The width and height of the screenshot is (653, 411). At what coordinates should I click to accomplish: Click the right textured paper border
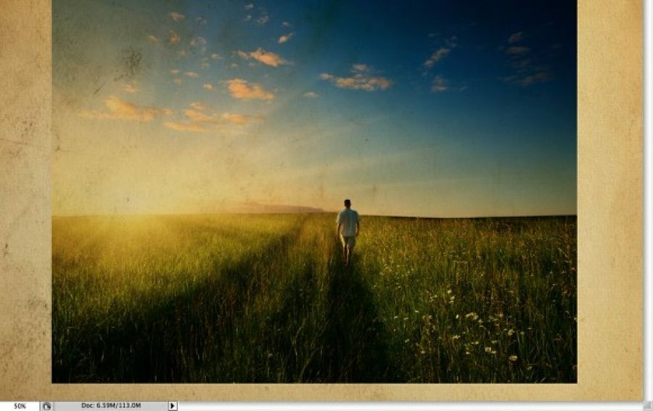pos(609,203)
